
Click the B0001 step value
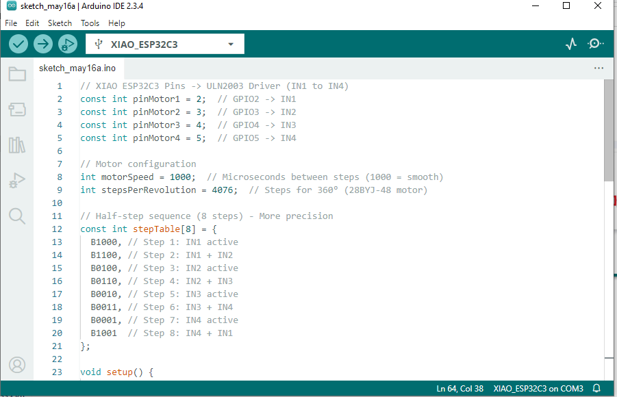coord(104,320)
